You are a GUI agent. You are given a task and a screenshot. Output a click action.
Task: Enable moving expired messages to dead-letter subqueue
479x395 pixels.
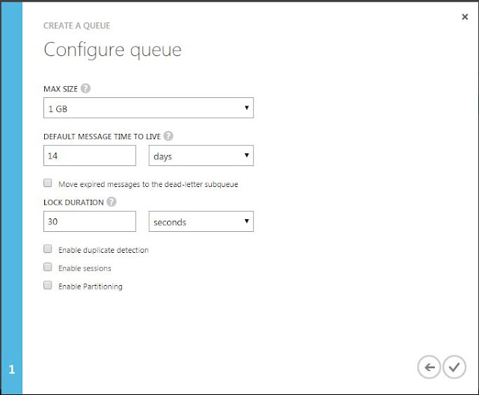pos(48,183)
